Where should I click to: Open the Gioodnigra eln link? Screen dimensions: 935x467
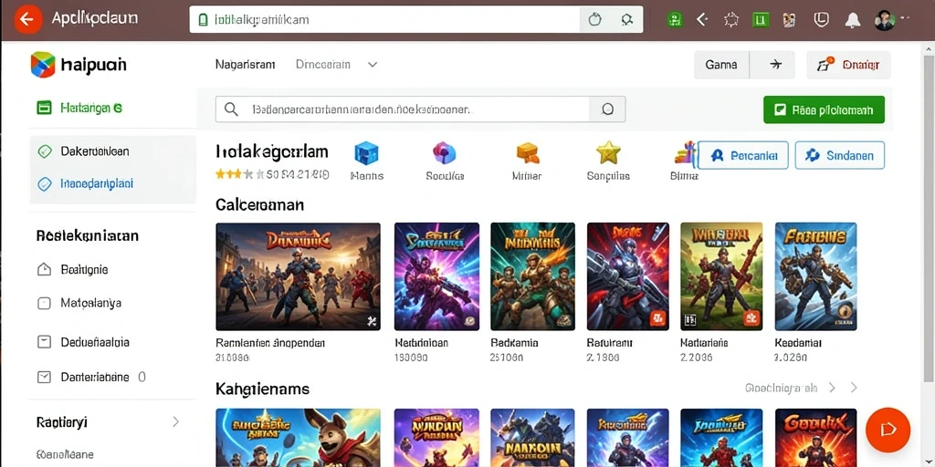(781, 388)
